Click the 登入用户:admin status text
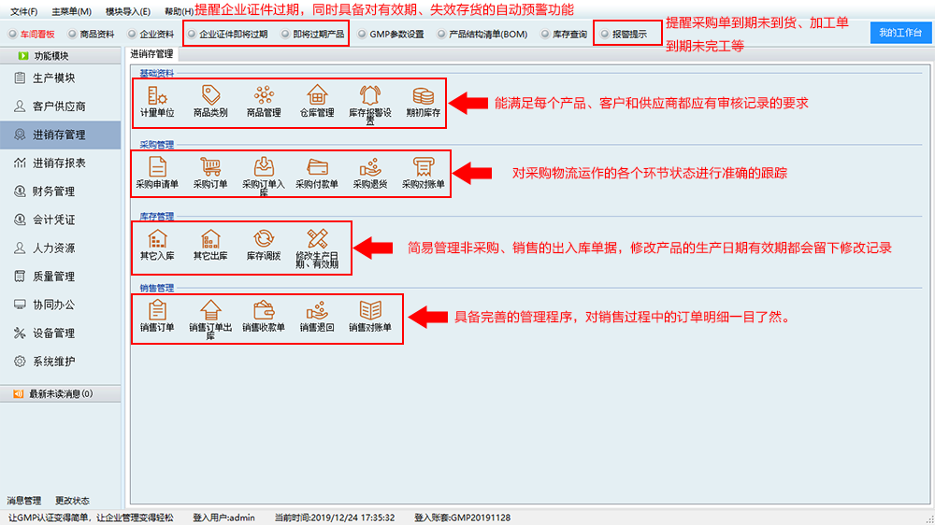The height and width of the screenshot is (525, 935). (223, 518)
